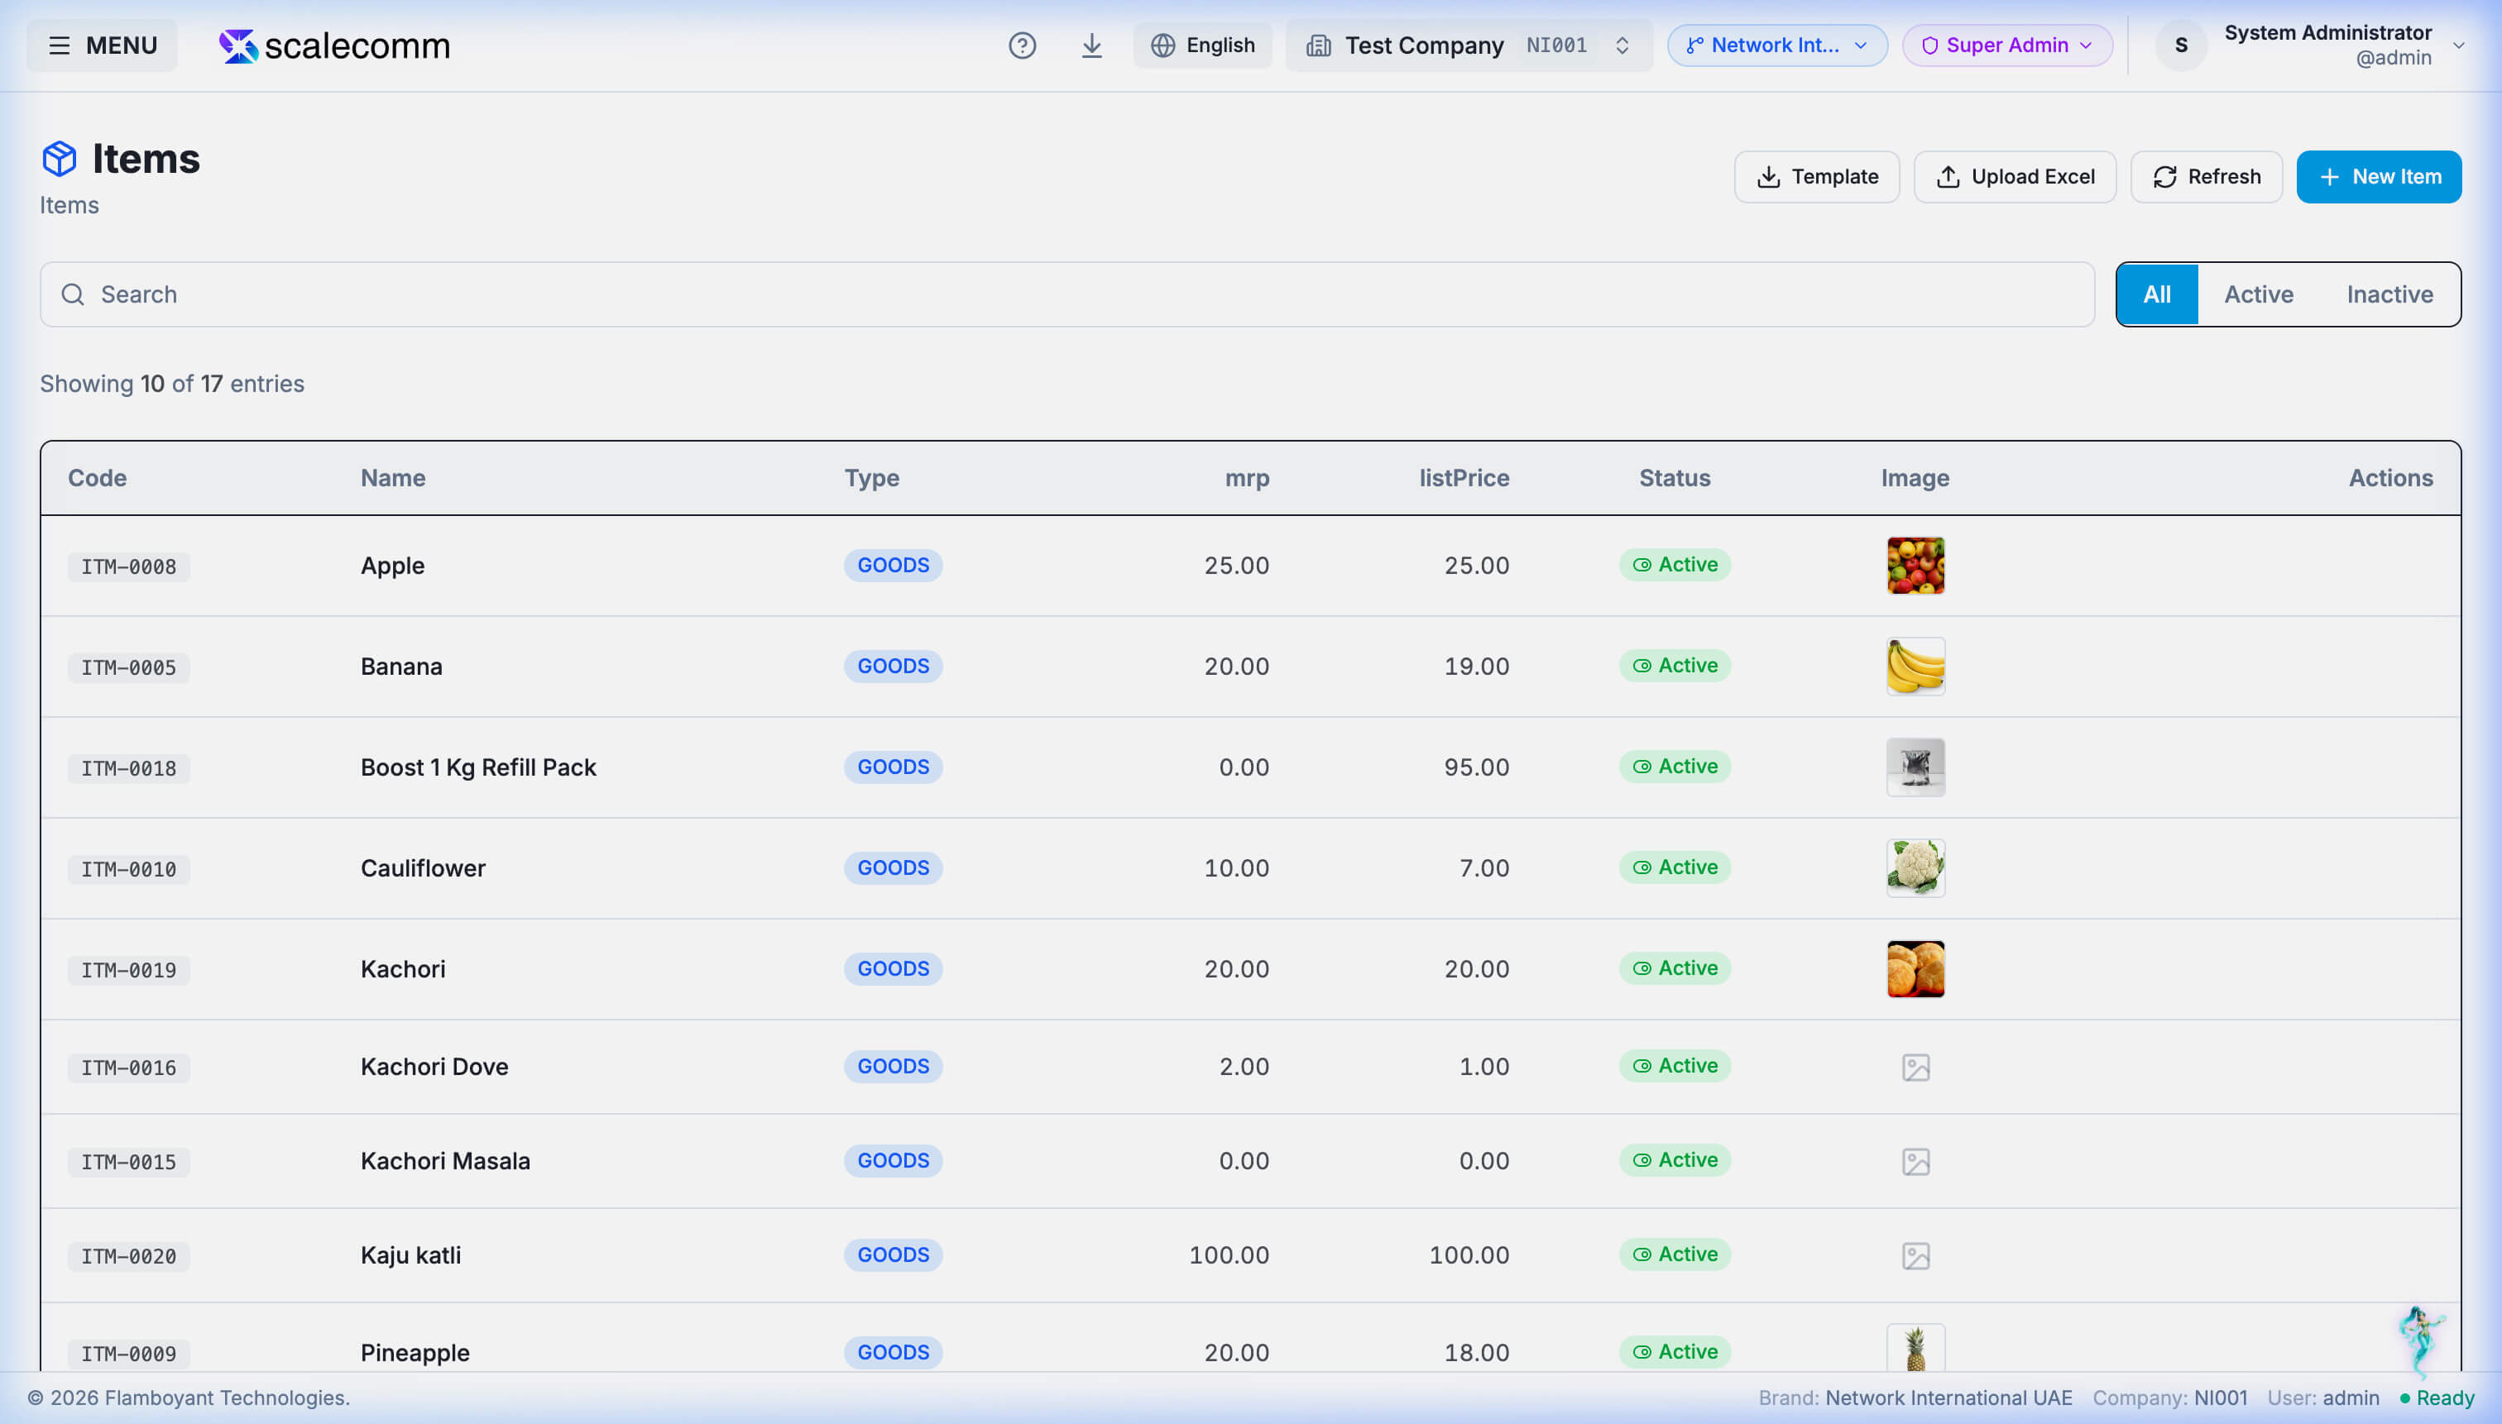Click the listPrice 95.00 of Boost row
This screenshot has height=1424, width=2502.
click(1477, 767)
